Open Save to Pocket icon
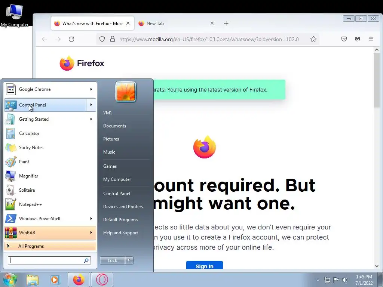 (344, 39)
